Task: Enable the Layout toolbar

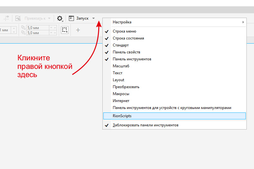Action: (x=174, y=80)
